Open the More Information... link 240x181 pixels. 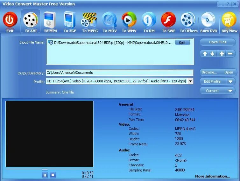coord(212,176)
